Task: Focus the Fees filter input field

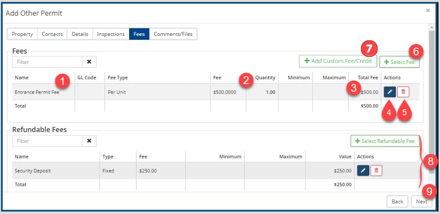Action: (x=47, y=62)
